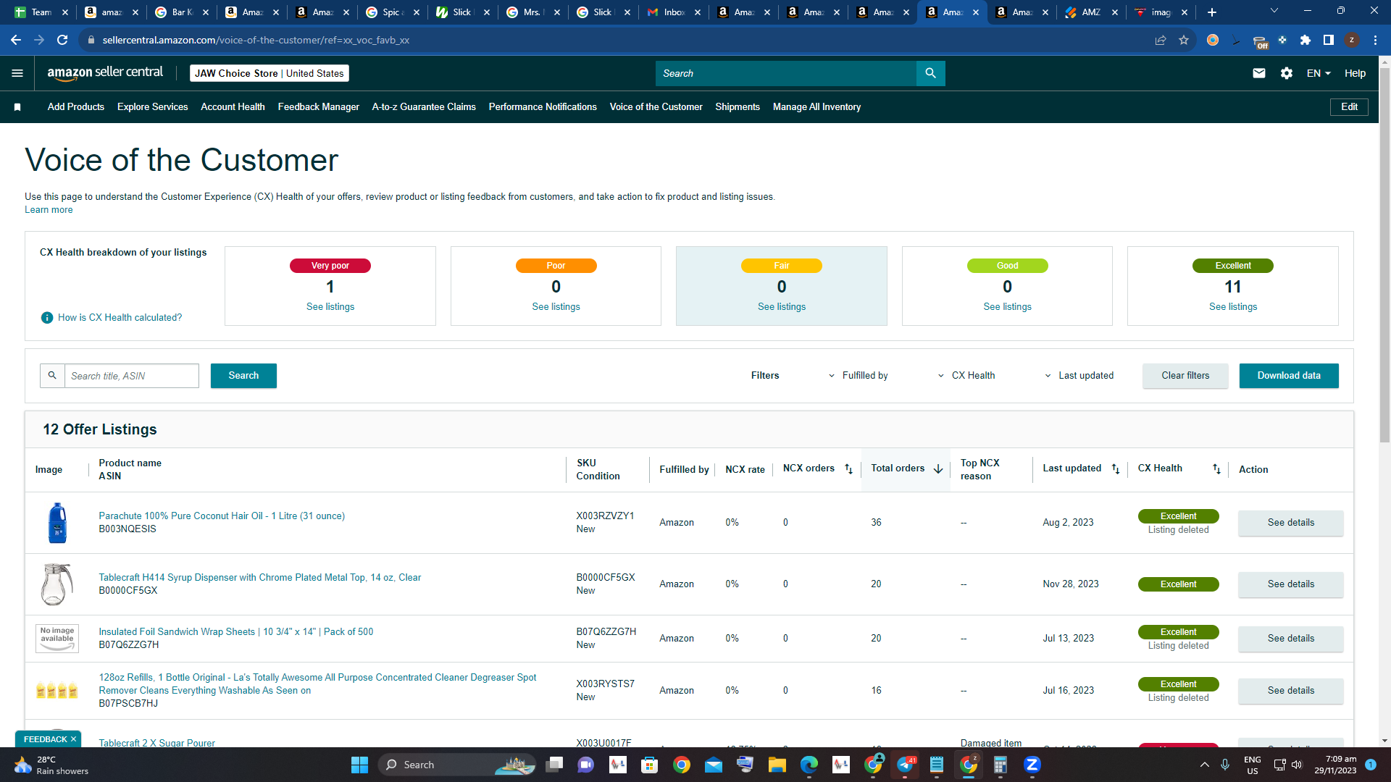The image size is (1391, 782).
Task: Open Chrome side panel icon
Action: [x=1329, y=40]
